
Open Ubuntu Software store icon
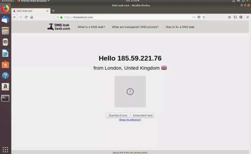(5, 64)
